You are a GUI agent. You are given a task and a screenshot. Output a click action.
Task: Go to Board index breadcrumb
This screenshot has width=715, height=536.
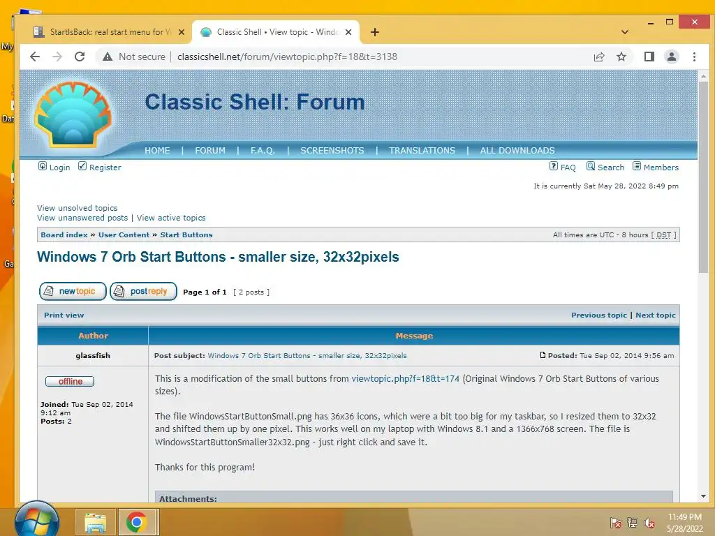tap(64, 234)
